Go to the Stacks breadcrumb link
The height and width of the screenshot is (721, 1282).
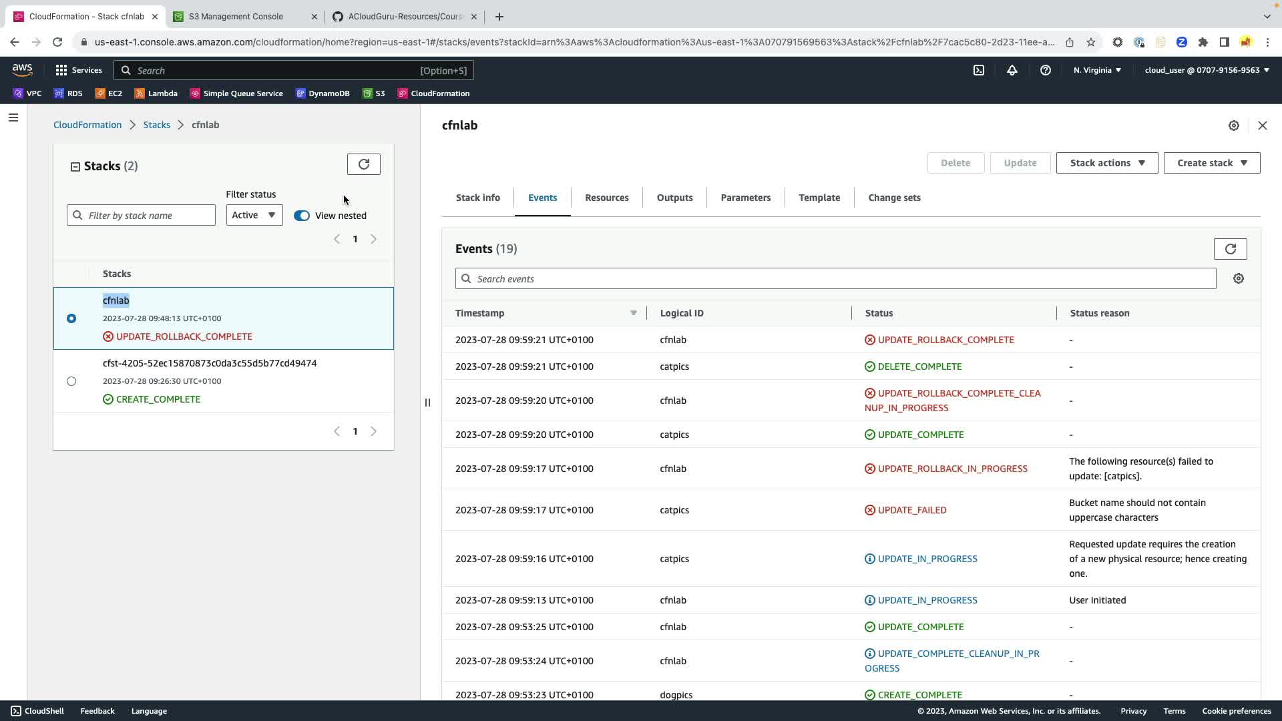coord(156,125)
